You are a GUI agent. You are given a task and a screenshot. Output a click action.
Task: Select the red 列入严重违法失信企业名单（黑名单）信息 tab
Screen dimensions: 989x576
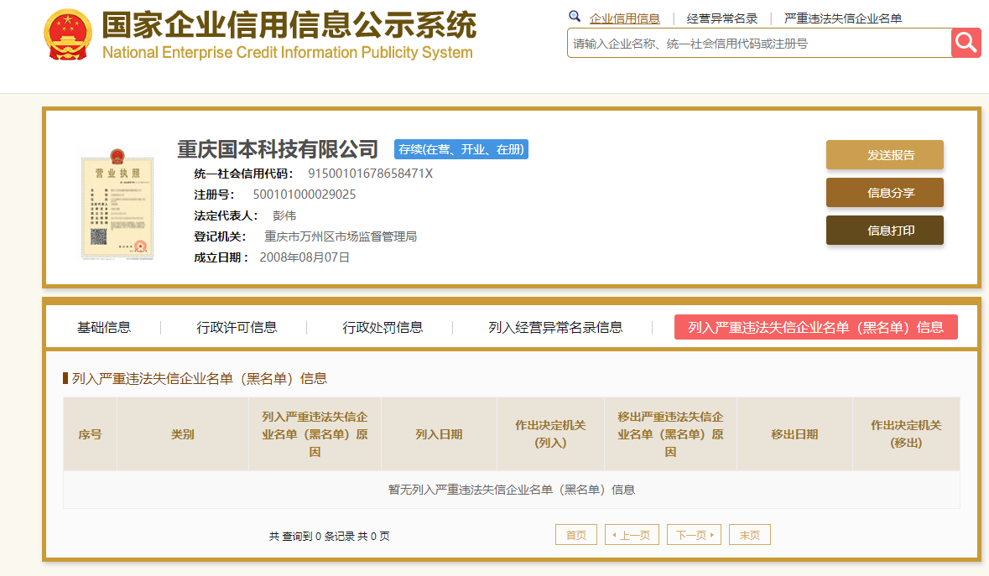pyautogui.click(x=815, y=327)
